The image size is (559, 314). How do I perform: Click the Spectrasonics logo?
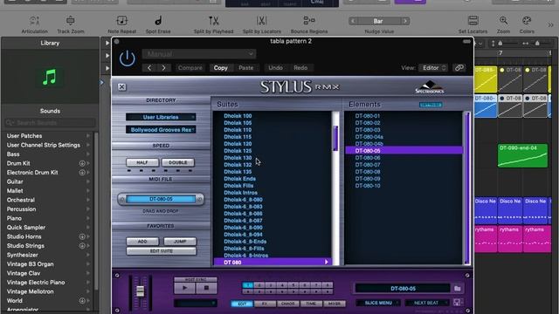coord(429,87)
